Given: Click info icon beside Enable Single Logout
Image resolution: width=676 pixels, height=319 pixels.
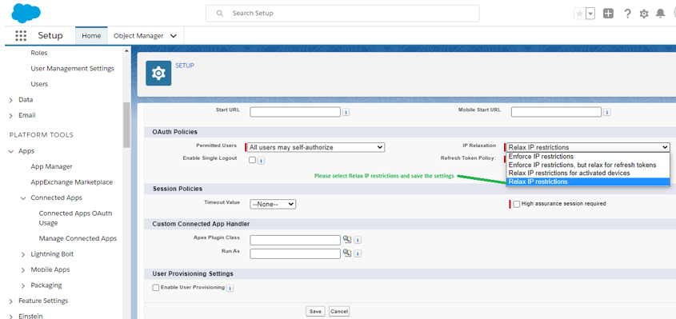Looking at the screenshot, I should click(262, 161).
